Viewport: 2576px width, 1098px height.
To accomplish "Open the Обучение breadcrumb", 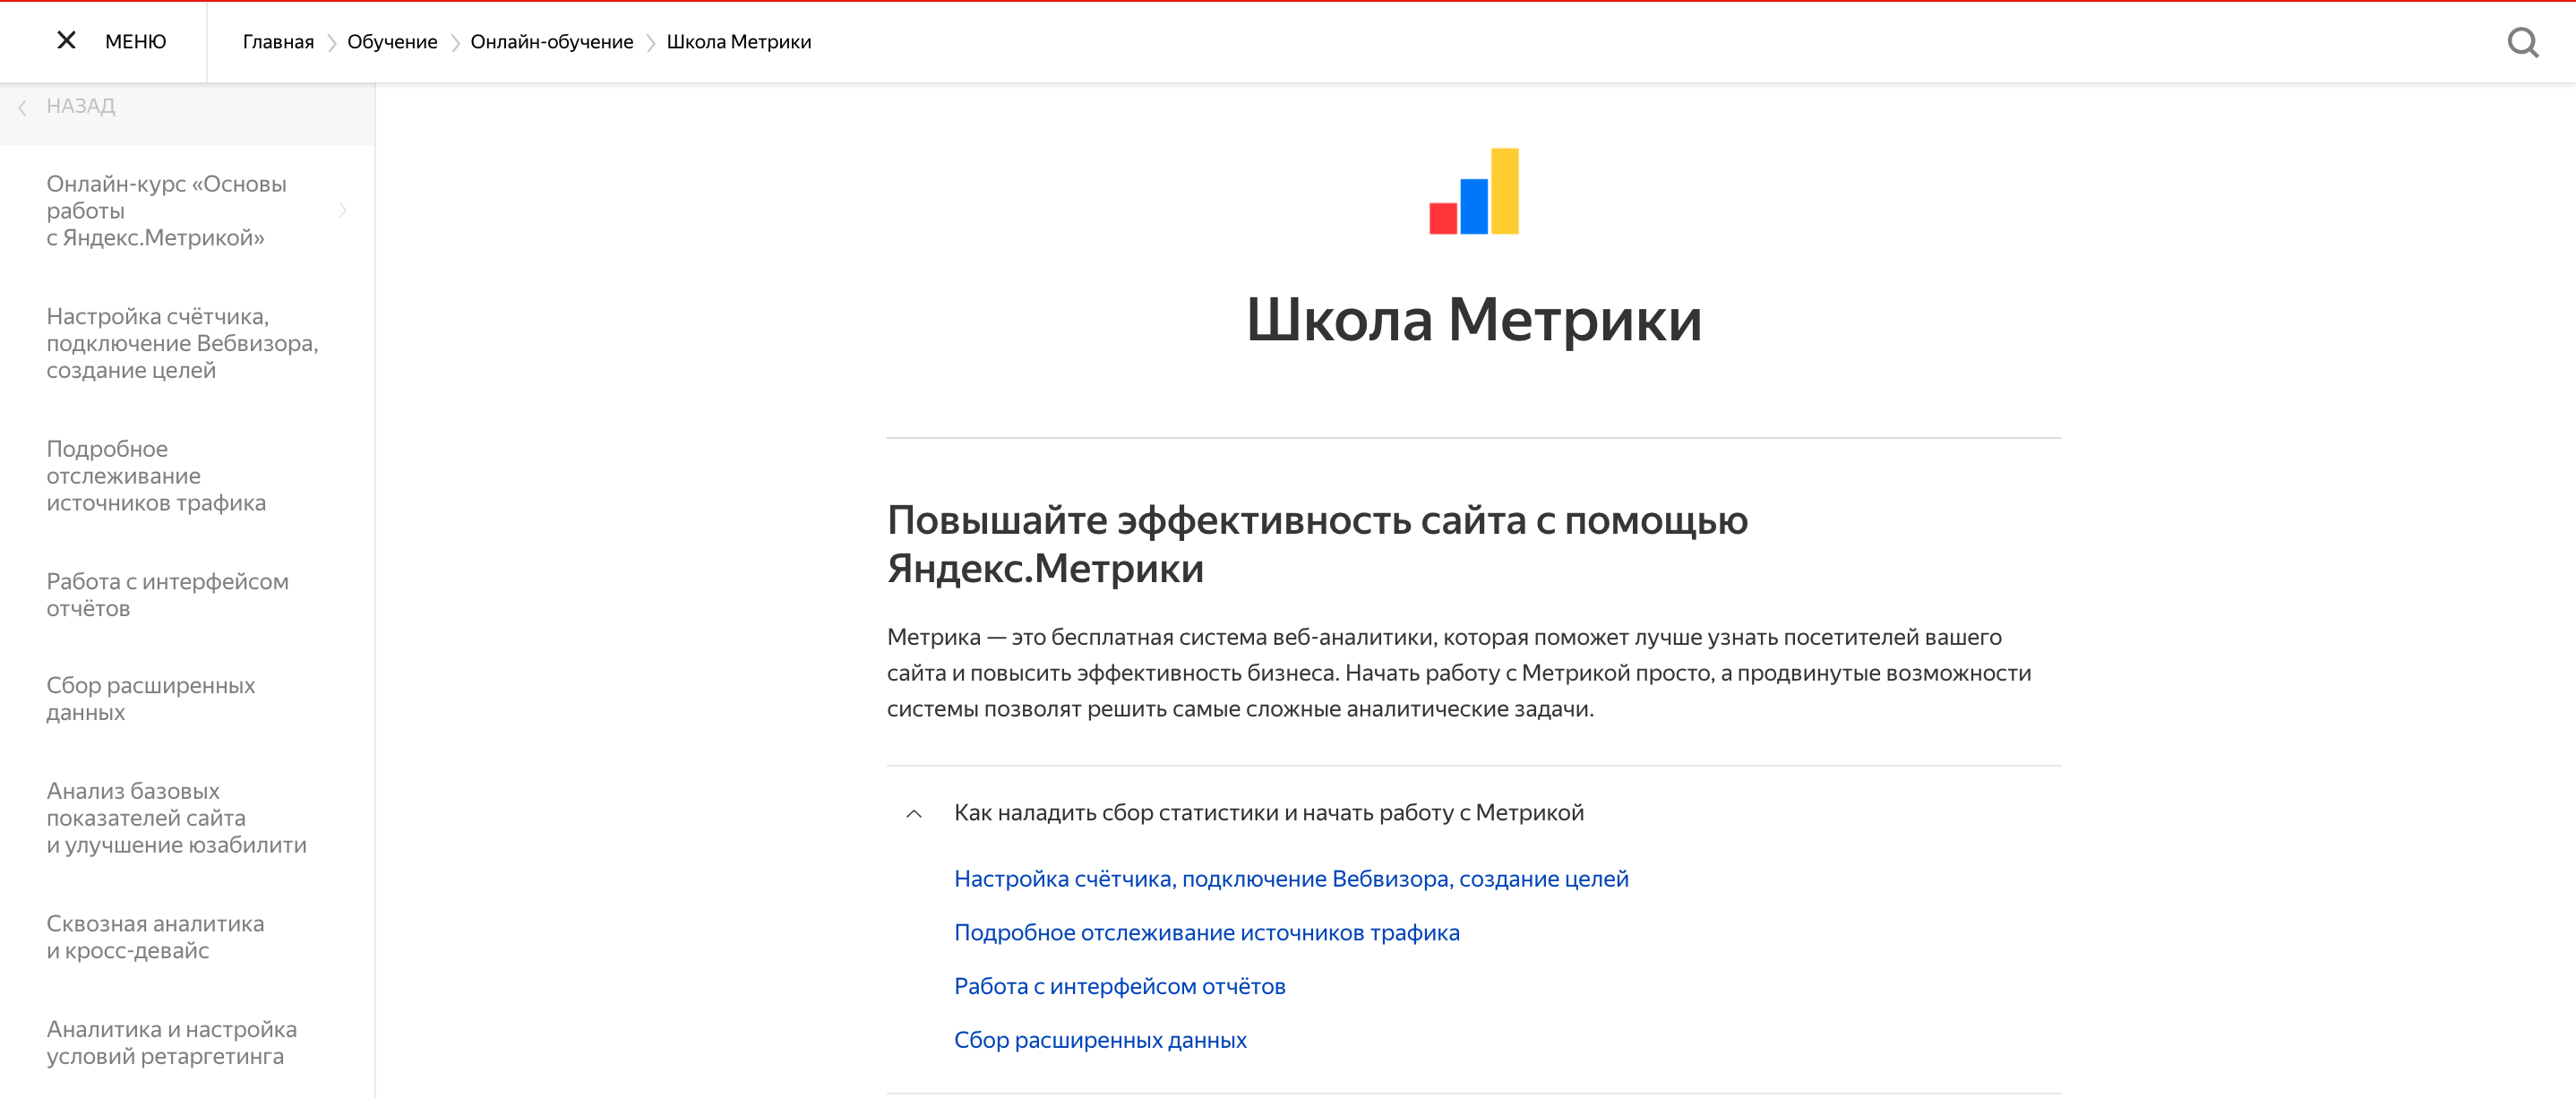I will (x=392, y=42).
